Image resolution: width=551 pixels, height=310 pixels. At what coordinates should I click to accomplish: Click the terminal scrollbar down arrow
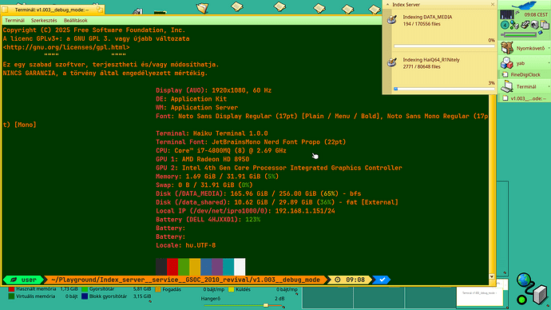pyautogui.click(x=492, y=276)
